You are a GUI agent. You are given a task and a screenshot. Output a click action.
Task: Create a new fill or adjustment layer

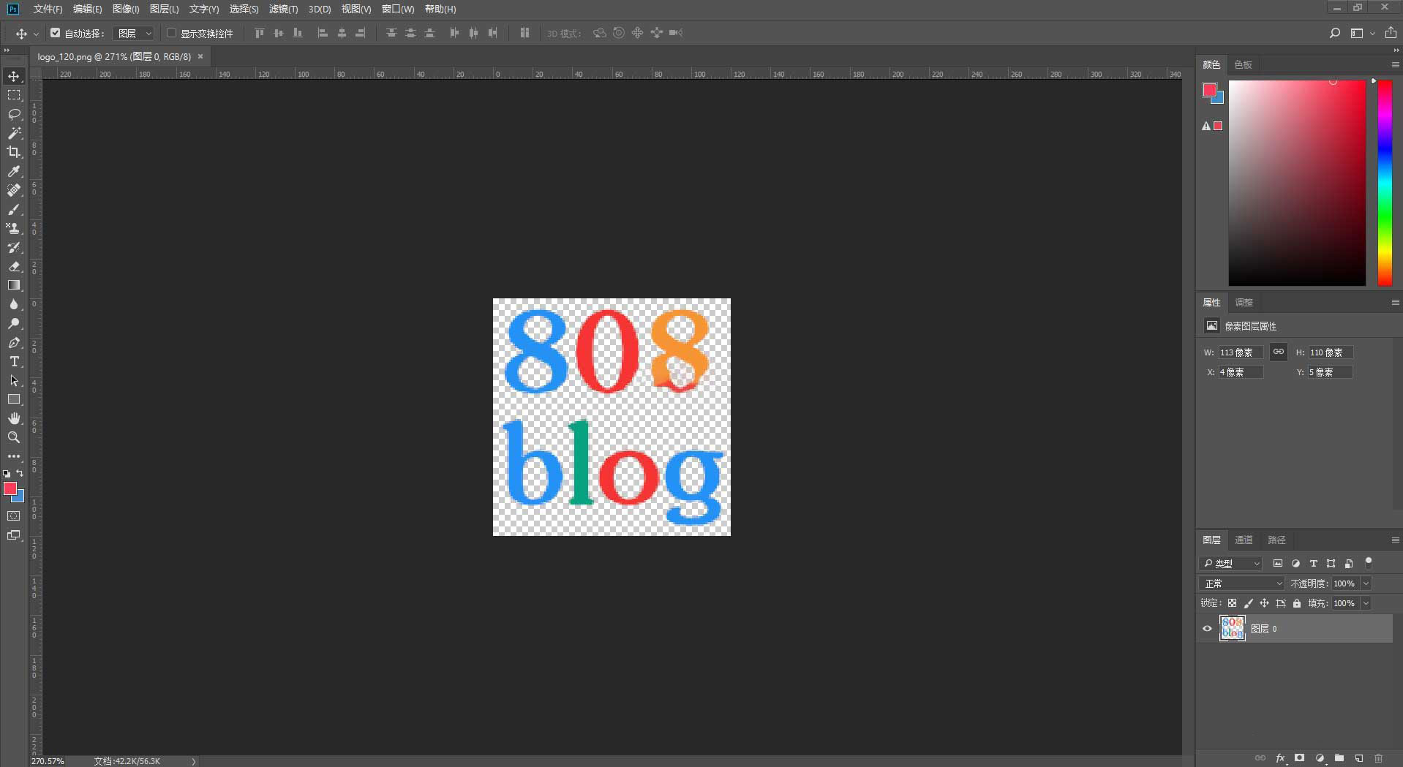1320,758
